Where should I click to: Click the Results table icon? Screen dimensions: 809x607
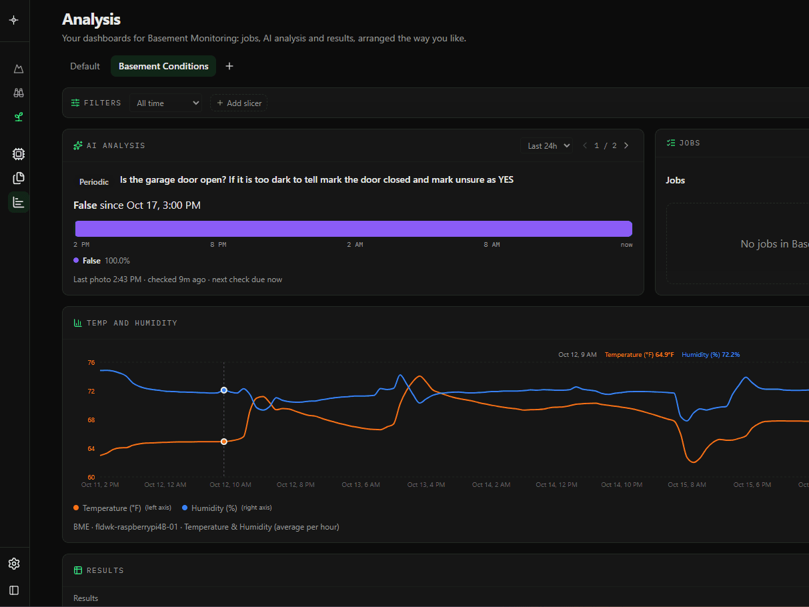point(78,570)
